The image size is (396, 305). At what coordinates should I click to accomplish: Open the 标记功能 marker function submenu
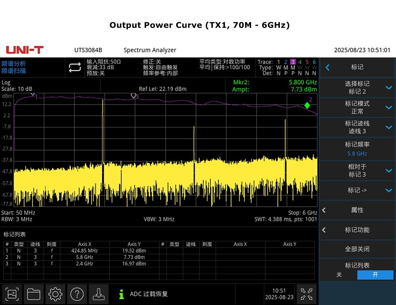click(357, 230)
